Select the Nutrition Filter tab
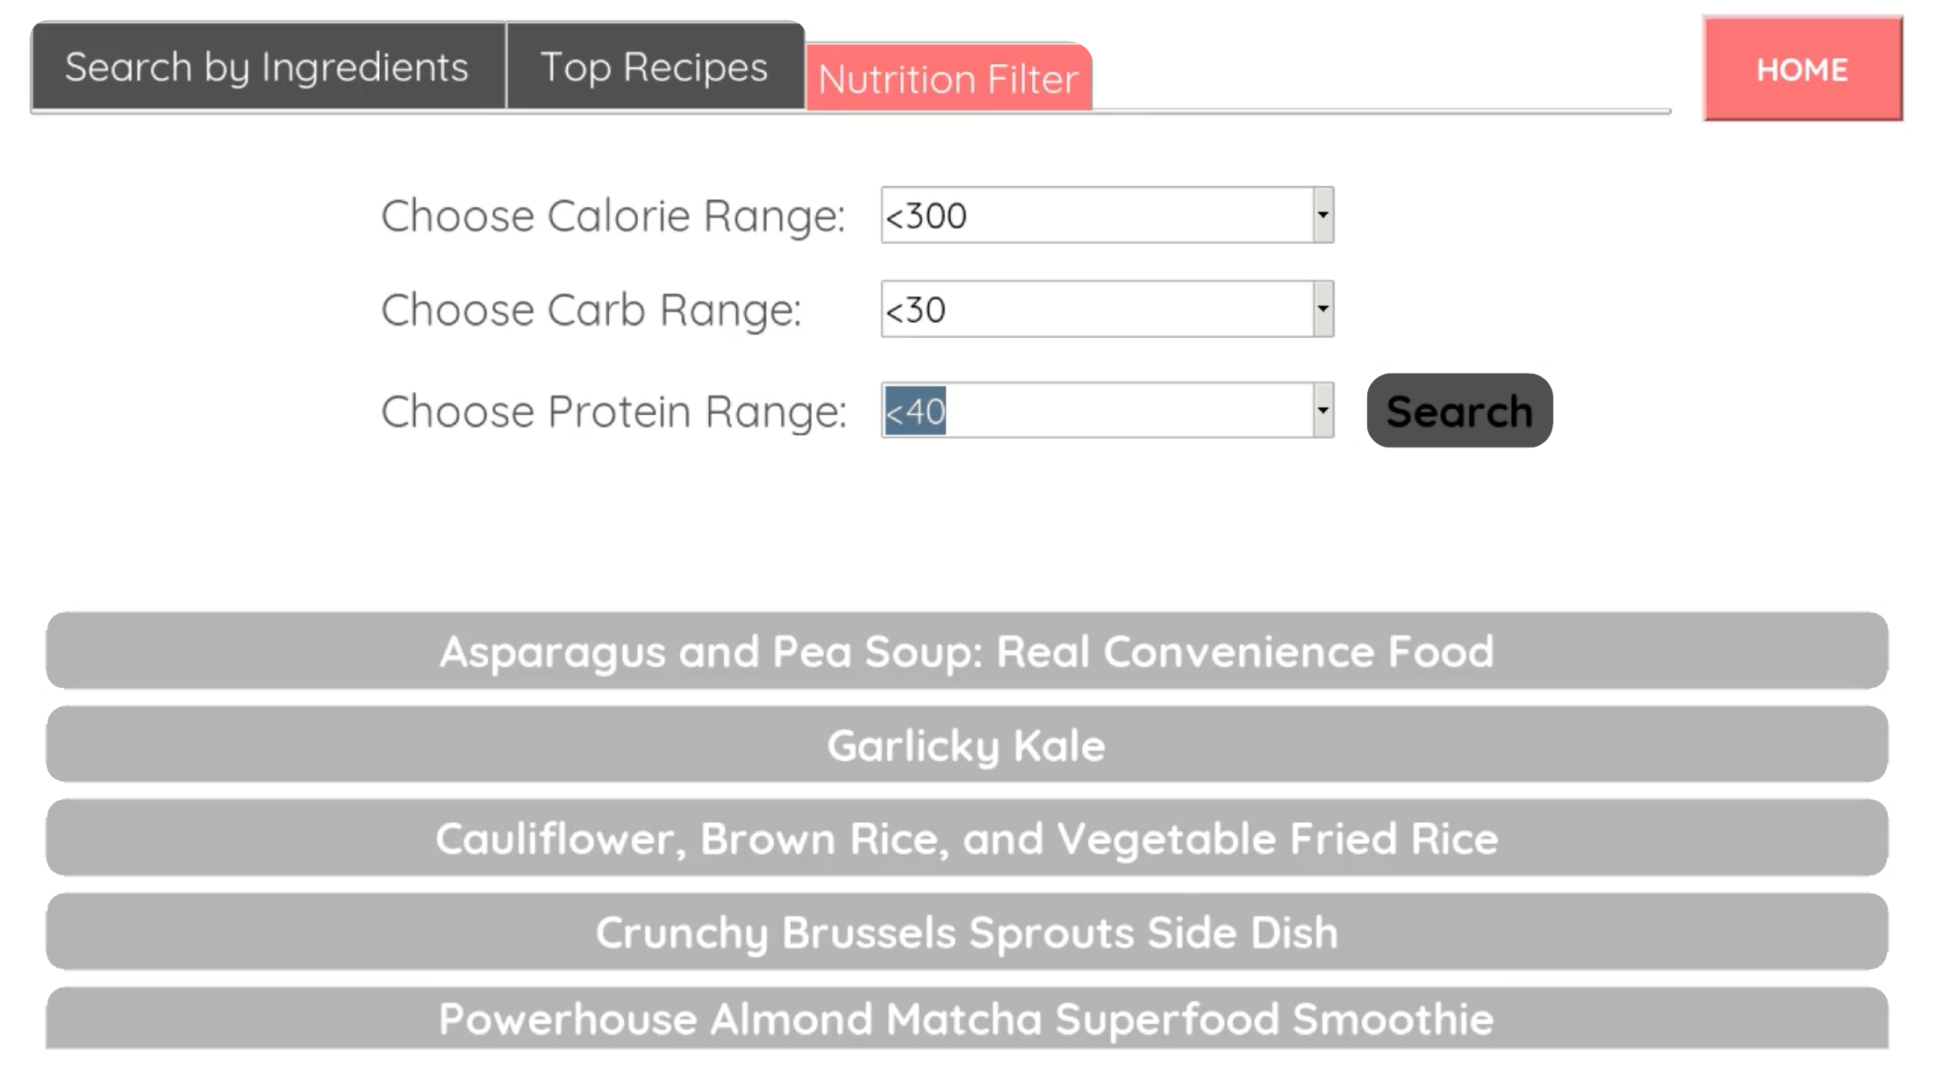 (949, 78)
